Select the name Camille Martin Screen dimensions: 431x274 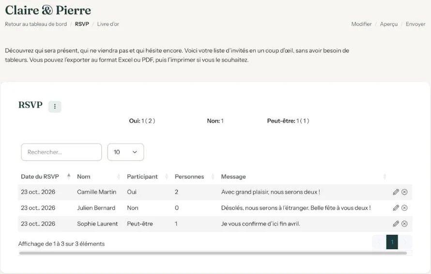pyautogui.click(x=96, y=192)
